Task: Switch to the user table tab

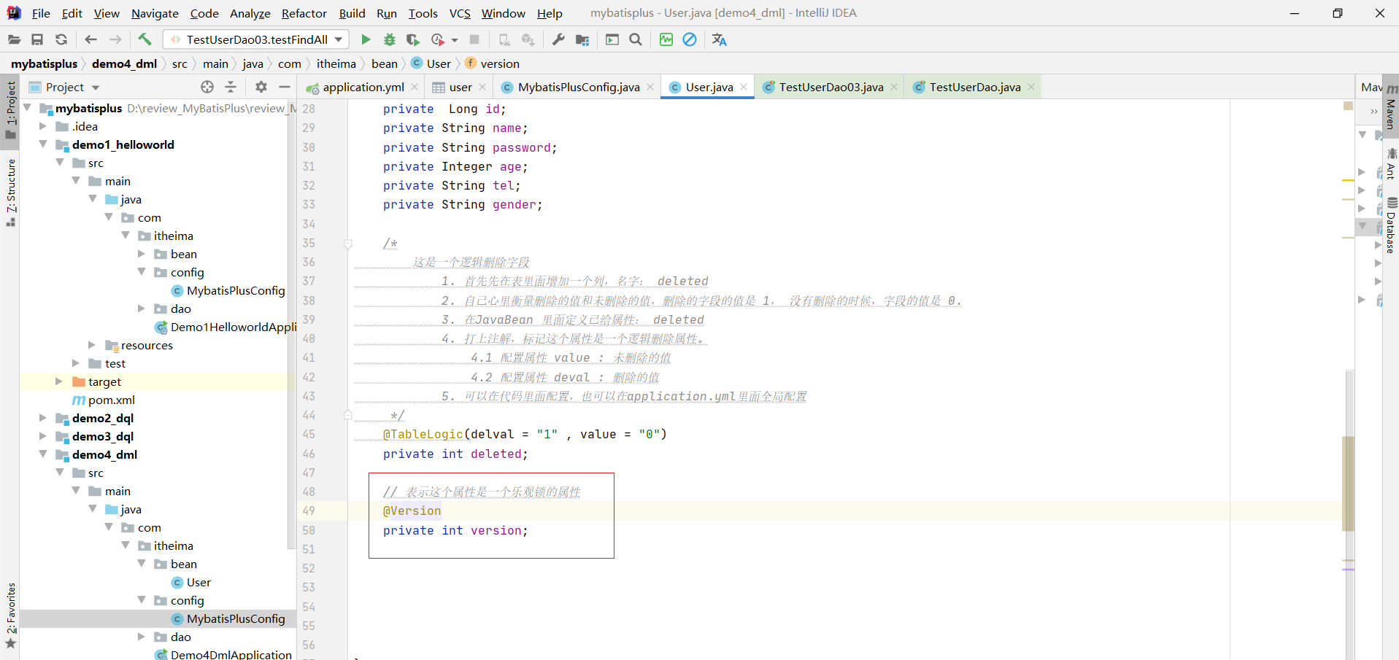Action: point(460,87)
